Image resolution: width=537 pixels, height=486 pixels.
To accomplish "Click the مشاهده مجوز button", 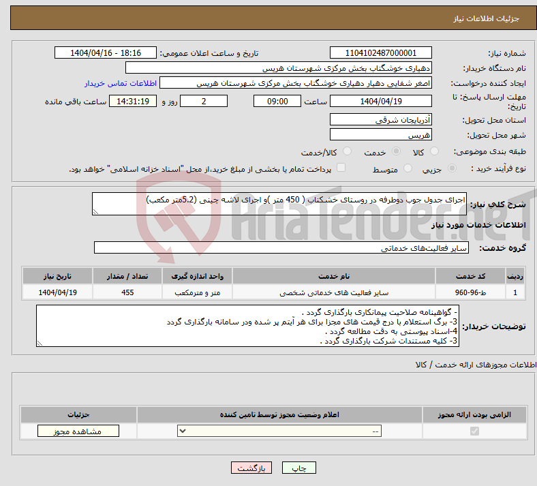I will [78, 431].
